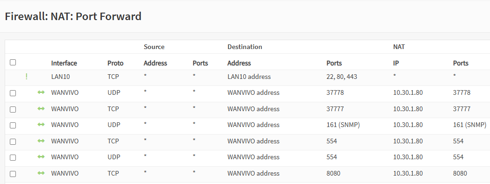Click the Firewall: NAT: Port Forward heading

click(73, 16)
